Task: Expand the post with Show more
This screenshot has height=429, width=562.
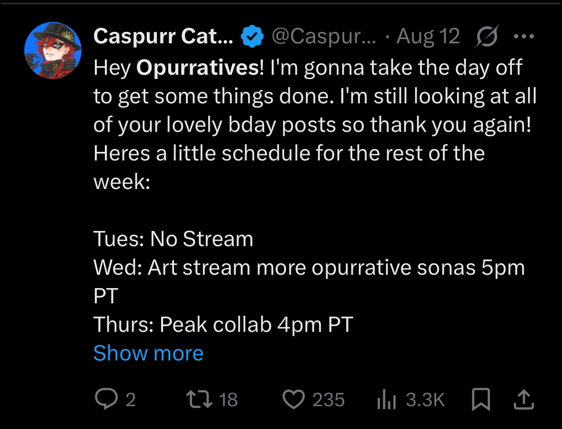Action: (x=148, y=353)
